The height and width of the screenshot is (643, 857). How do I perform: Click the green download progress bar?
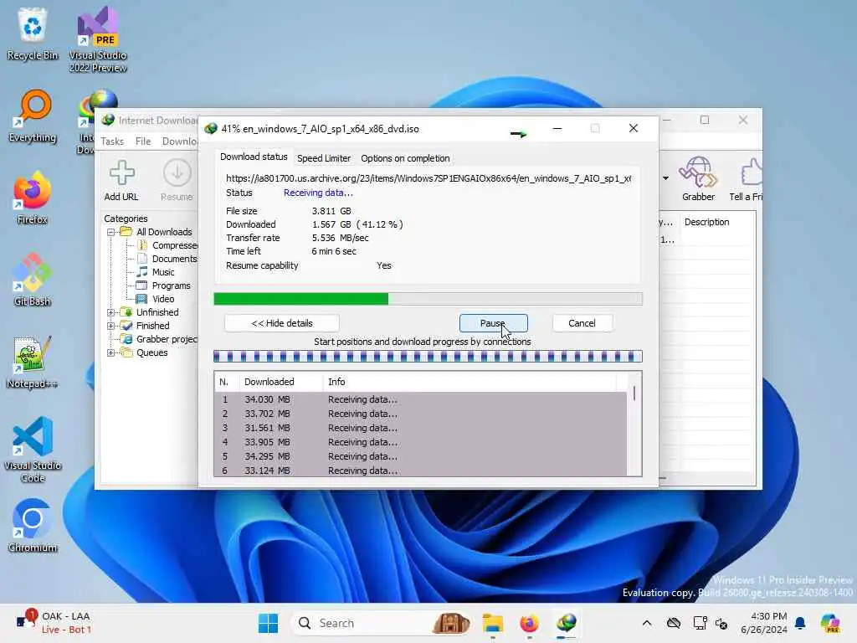(428, 299)
